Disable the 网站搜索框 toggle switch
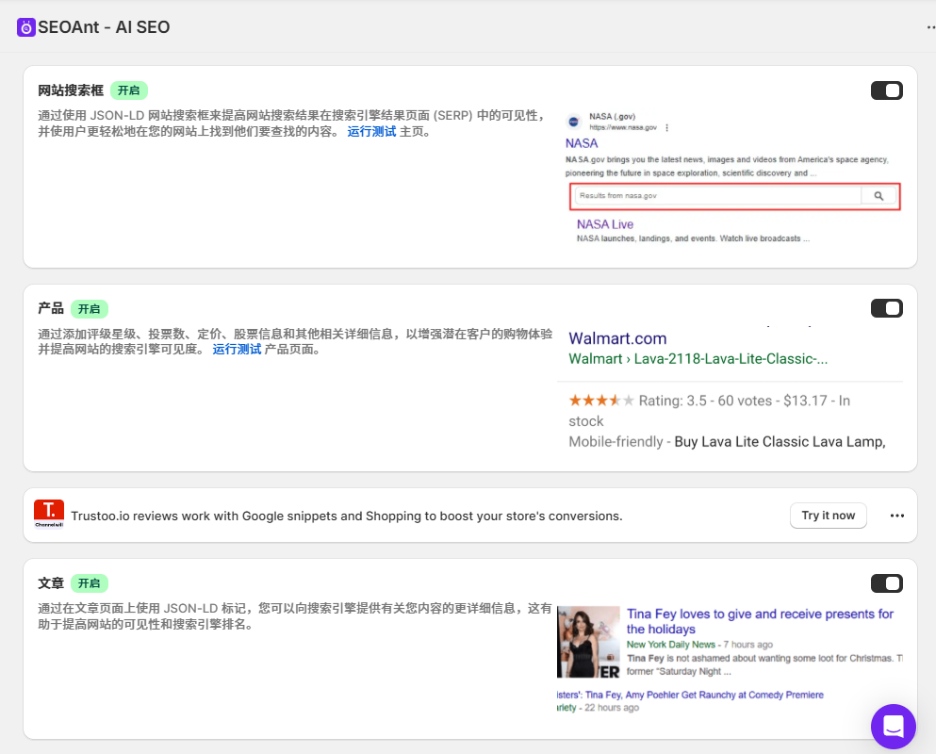 pos(886,90)
